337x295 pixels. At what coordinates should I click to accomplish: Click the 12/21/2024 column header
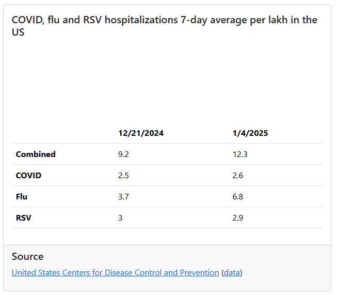pos(141,133)
